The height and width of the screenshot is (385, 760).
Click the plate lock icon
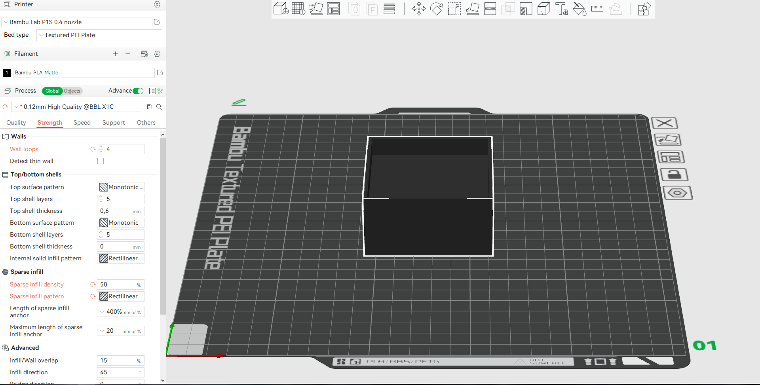pos(674,174)
